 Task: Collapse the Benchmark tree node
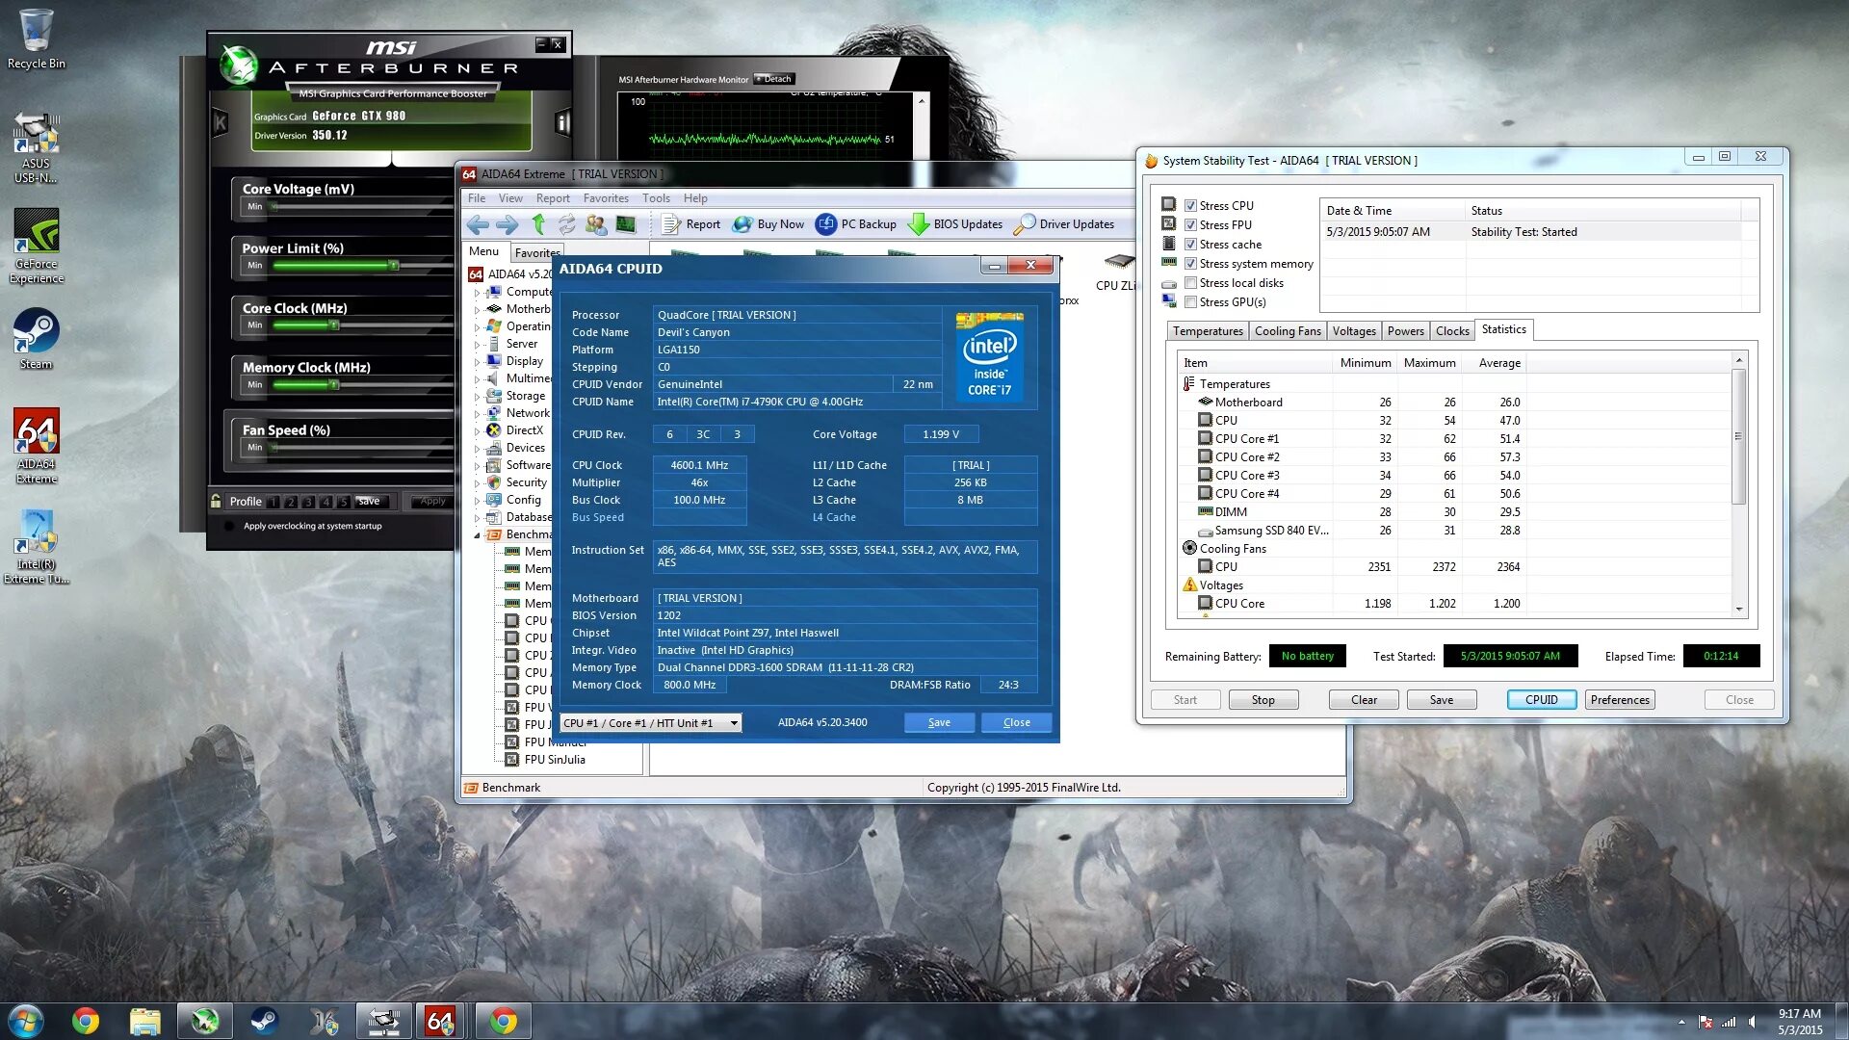(x=478, y=534)
